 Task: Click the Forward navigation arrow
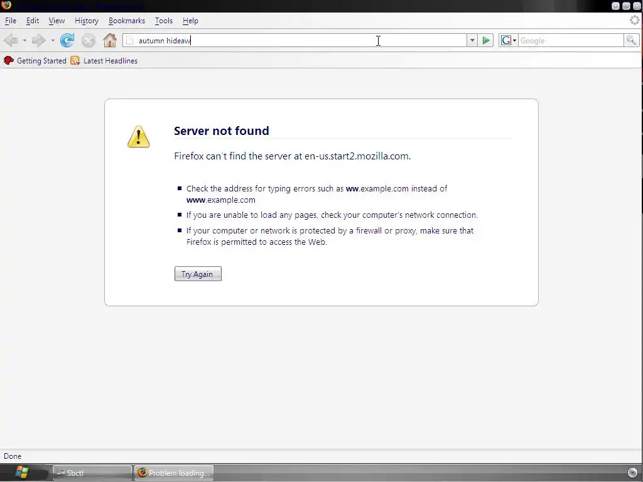click(x=39, y=41)
